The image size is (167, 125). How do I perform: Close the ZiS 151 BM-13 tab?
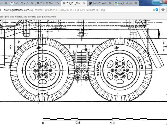point(58,3)
